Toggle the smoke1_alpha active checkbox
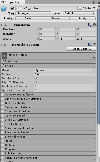100x162 pixels. (x=12, y=8)
